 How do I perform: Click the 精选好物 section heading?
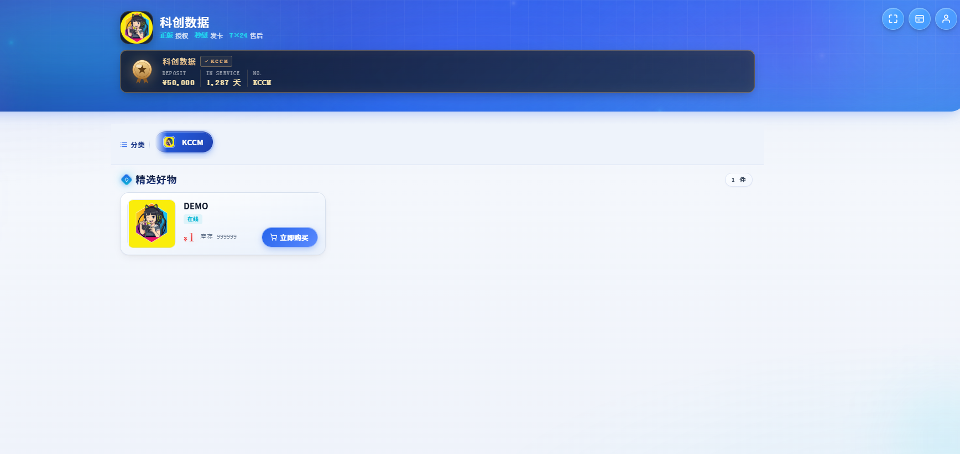[156, 180]
